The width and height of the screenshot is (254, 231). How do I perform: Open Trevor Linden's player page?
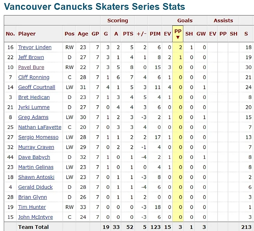(x=35, y=47)
